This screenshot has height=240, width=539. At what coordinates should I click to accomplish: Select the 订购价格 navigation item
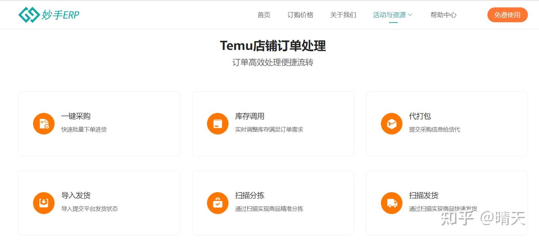click(x=300, y=15)
